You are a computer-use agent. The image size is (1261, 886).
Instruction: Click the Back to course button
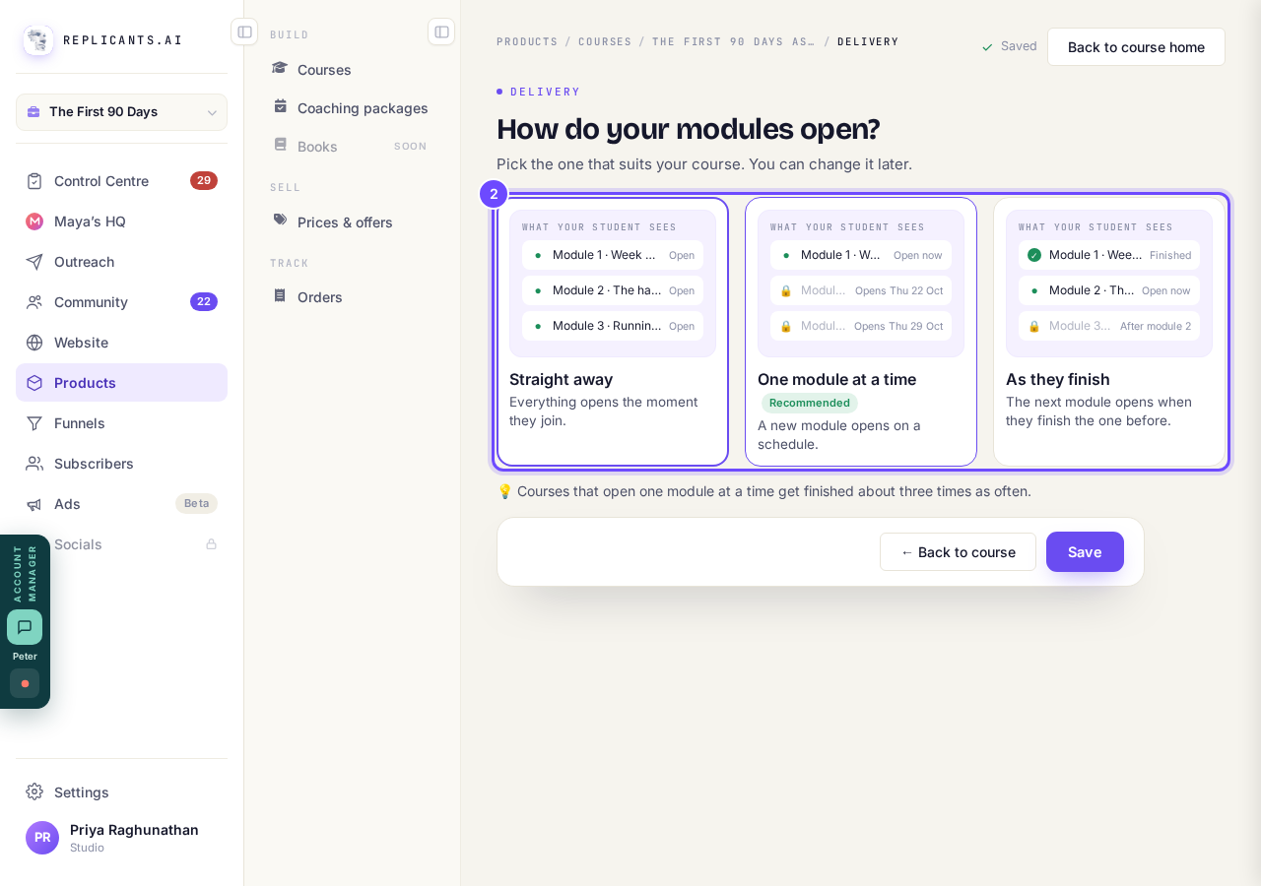[958, 552]
